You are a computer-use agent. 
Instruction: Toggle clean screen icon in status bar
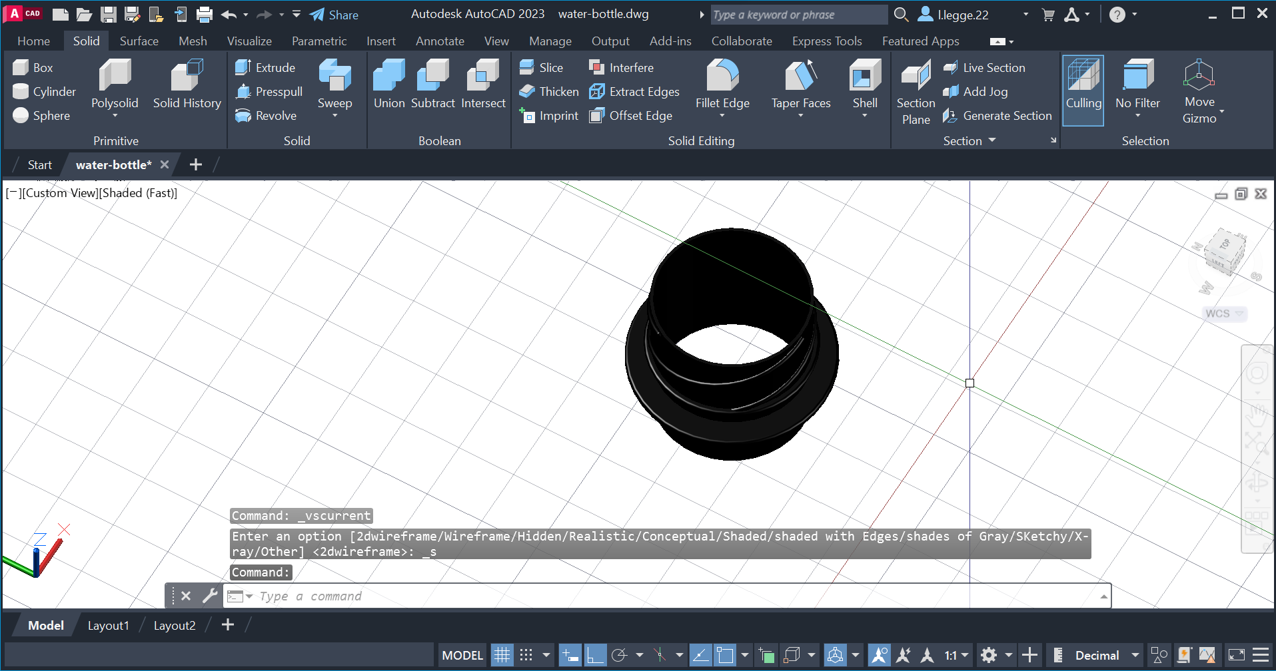pyautogui.click(x=1236, y=655)
